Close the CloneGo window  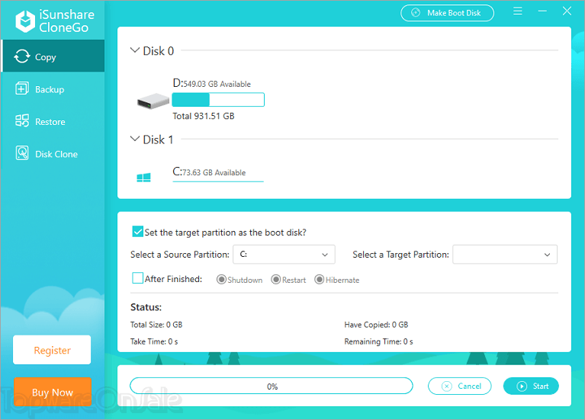pyautogui.click(x=567, y=11)
